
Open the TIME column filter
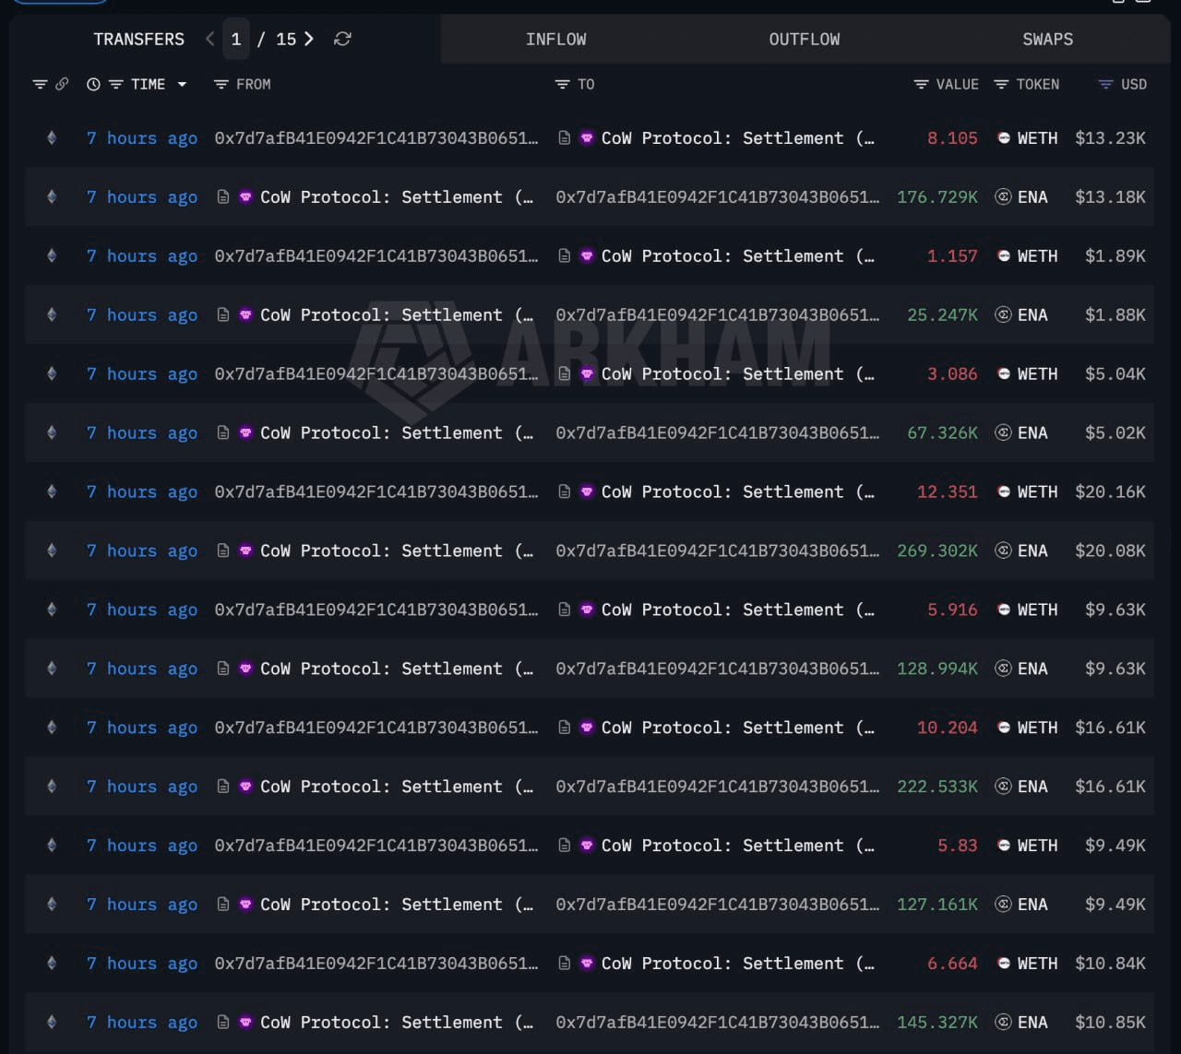tap(116, 84)
